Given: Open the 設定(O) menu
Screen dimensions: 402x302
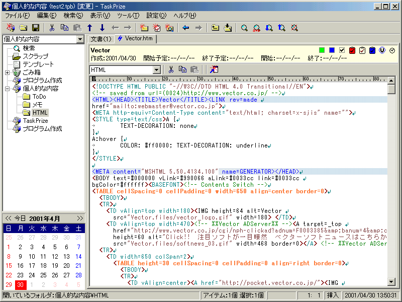Looking at the screenshot, I should point(156,16).
